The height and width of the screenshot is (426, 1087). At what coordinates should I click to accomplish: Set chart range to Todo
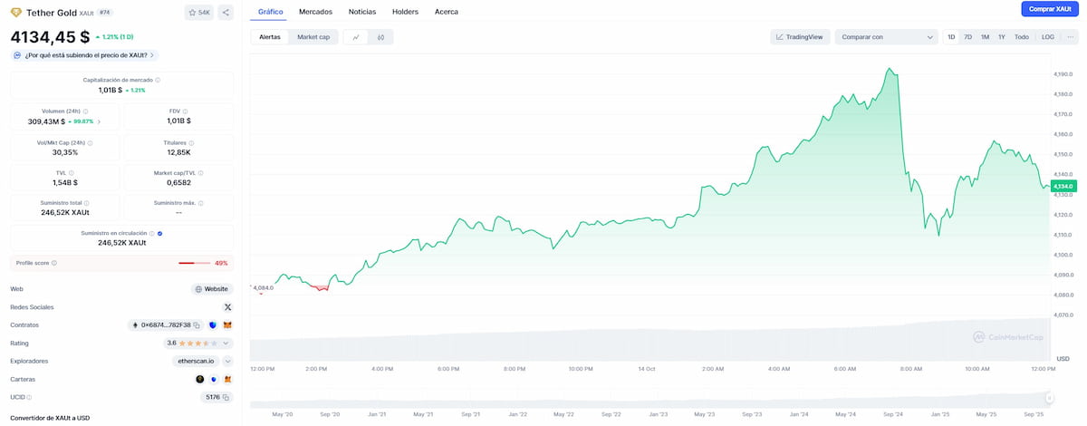click(1022, 37)
